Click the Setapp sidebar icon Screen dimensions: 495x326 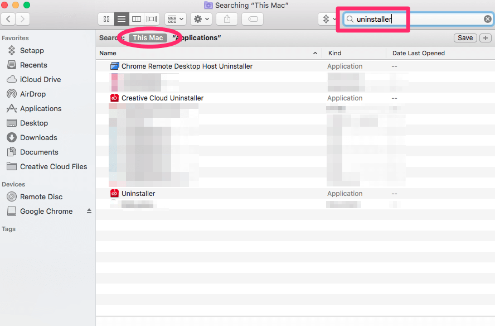click(12, 50)
